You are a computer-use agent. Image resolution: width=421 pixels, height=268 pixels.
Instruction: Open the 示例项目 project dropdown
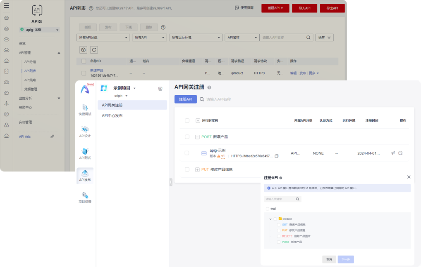click(124, 88)
